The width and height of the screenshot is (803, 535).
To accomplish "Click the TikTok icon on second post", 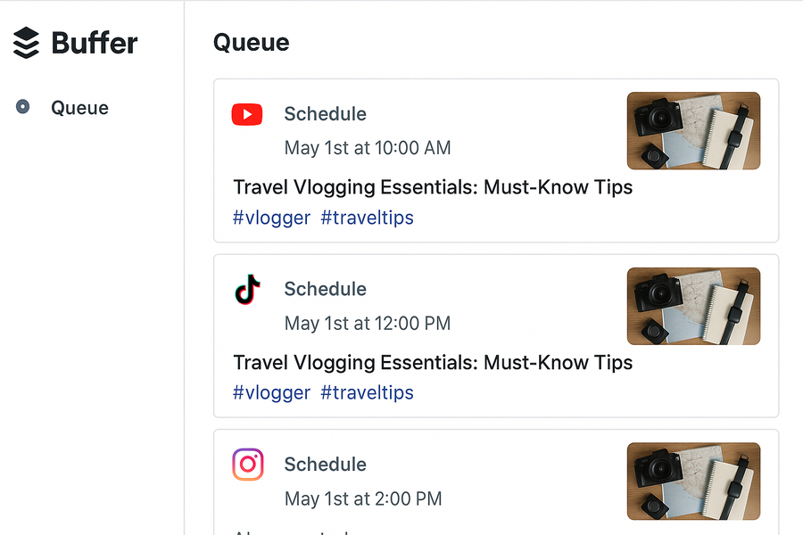I will tap(247, 289).
